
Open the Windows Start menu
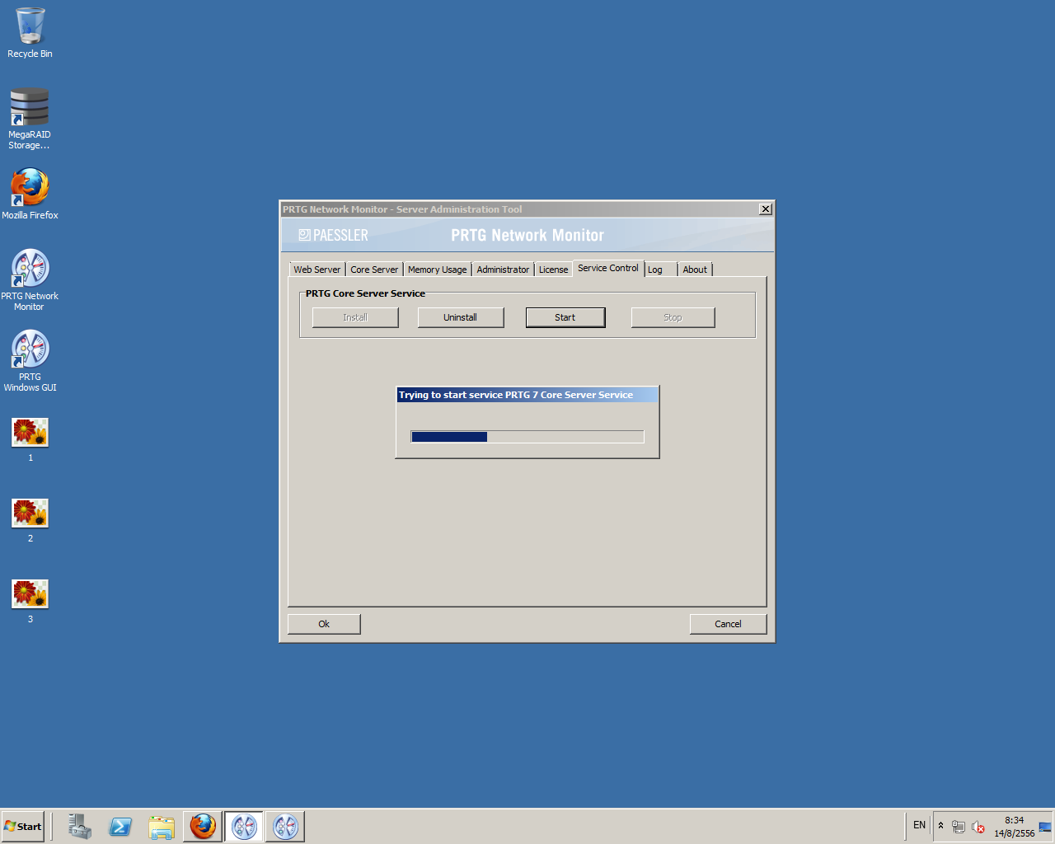[x=23, y=826]
